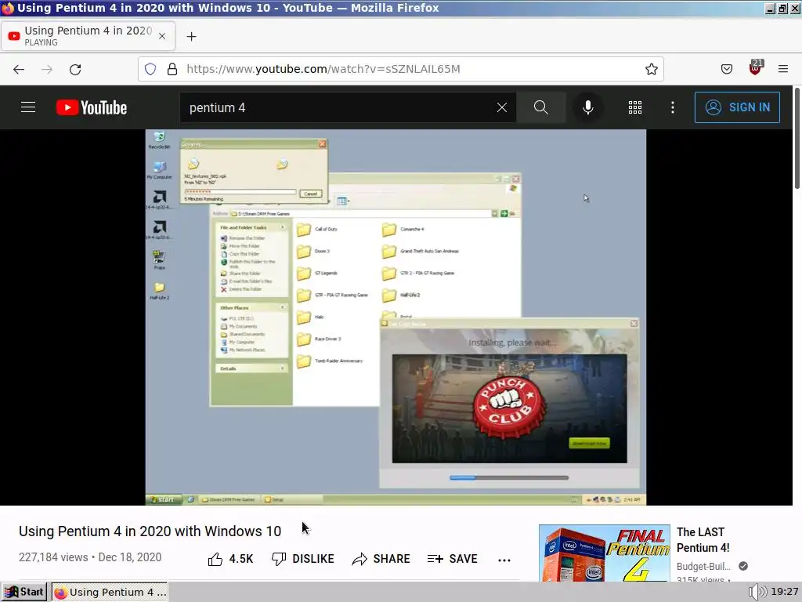Open The LAST Pentium 4! title link

[x=703, y=540]
